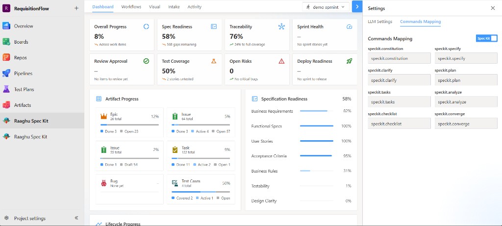Click the Business Rules progress bar

317,171
